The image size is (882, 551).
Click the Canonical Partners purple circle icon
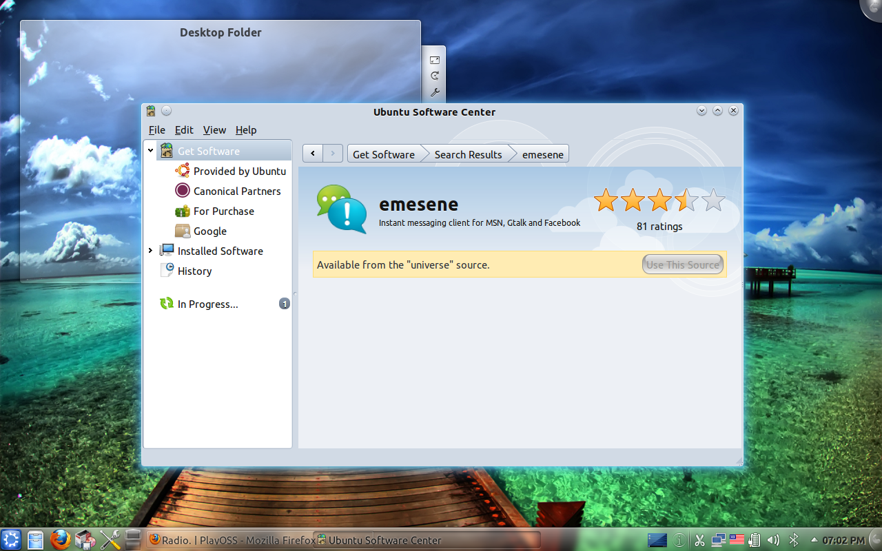coord(183,191)
